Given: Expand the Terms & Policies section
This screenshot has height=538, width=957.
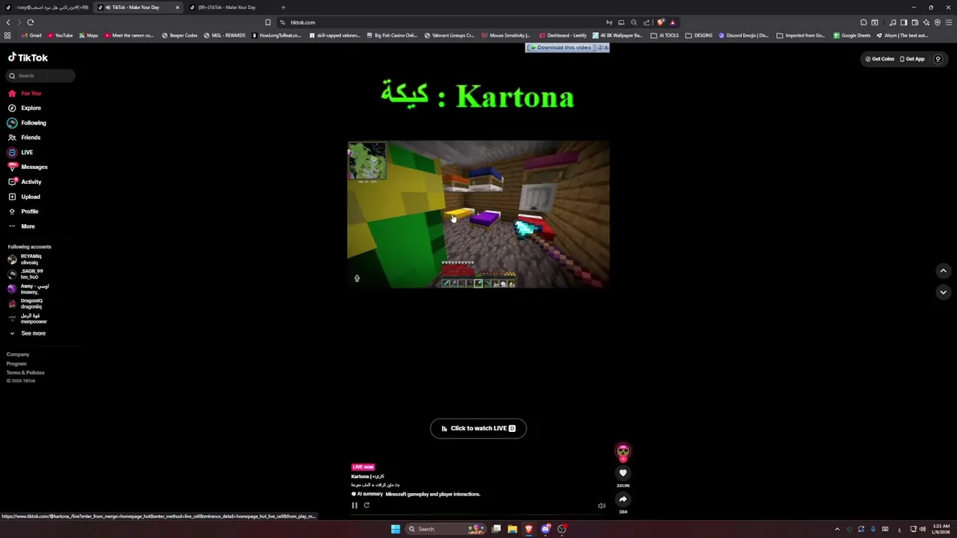Looking at the screenshot, I should click(x=25, y=372).
